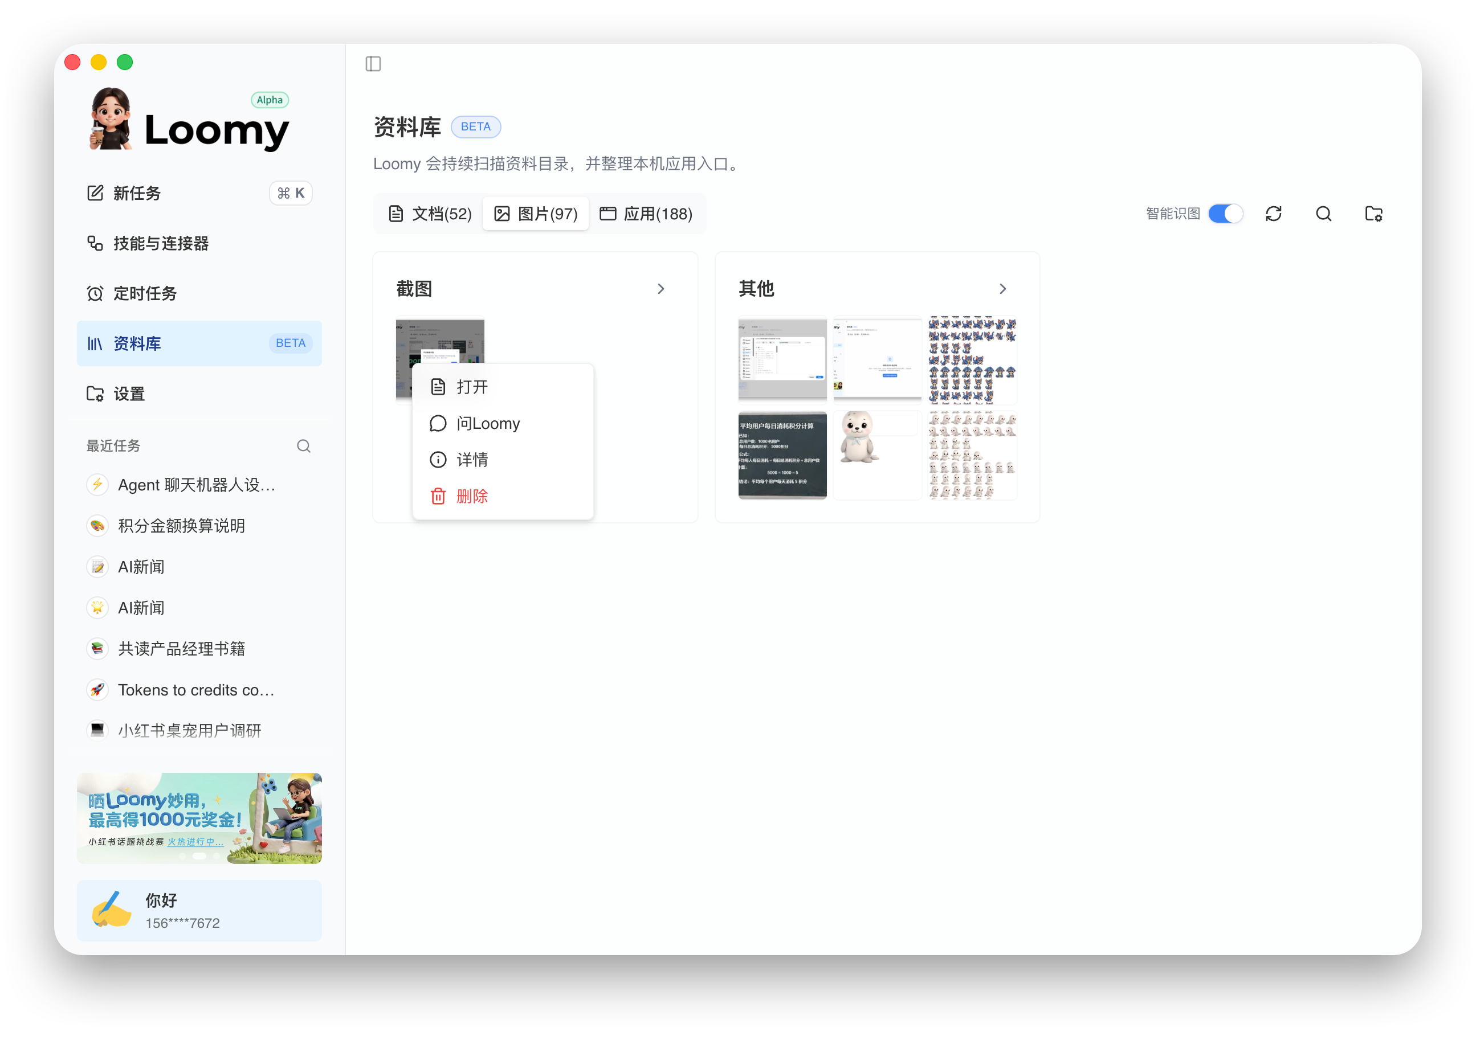Viewport: 1476px width, 1040px height.
Task: Search recent tasks magnifier icon
Action: 303,446
